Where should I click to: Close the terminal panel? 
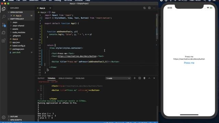[x=154, y=78]
